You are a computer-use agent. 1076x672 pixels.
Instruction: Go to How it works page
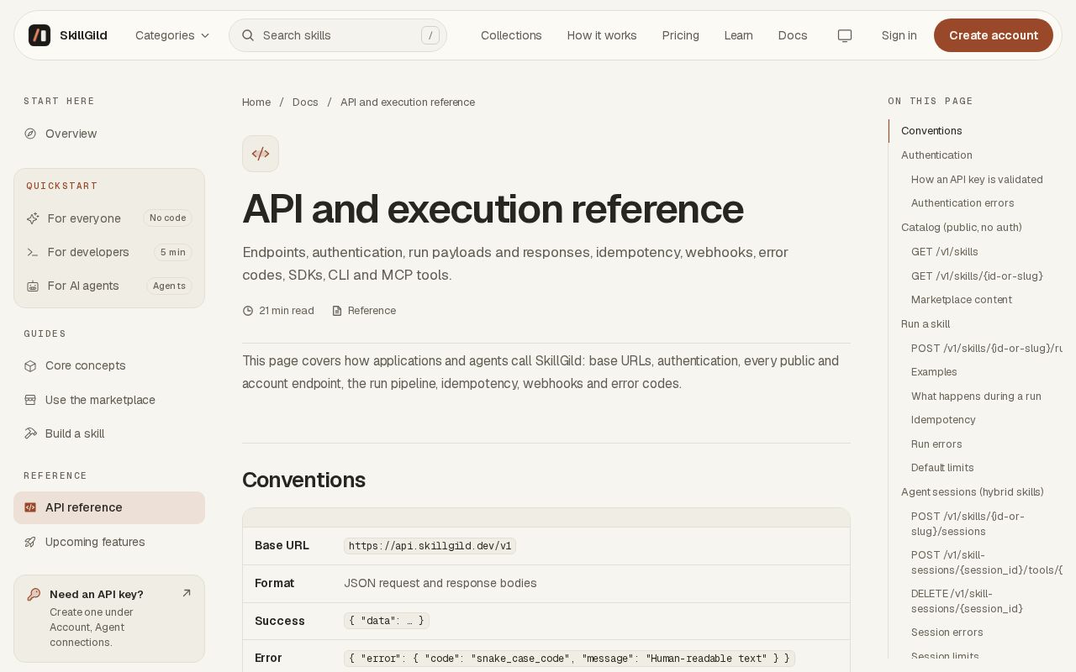(602, 35)
